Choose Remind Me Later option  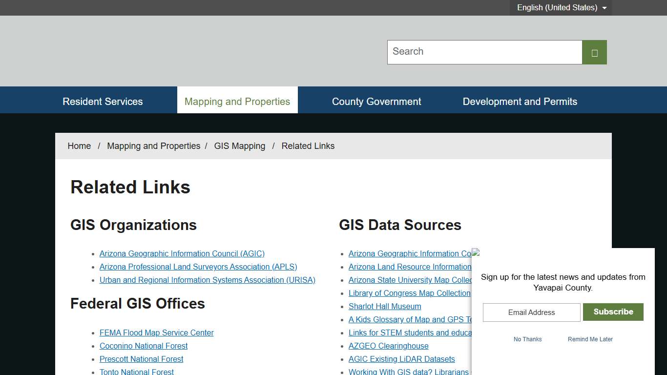point(590,339)
